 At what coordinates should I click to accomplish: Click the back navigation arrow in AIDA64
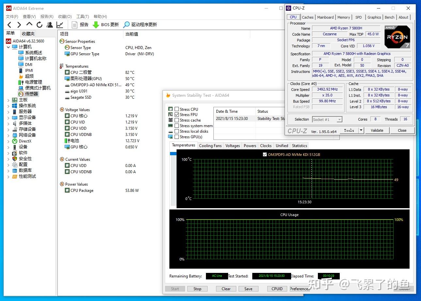click(9, 25)
